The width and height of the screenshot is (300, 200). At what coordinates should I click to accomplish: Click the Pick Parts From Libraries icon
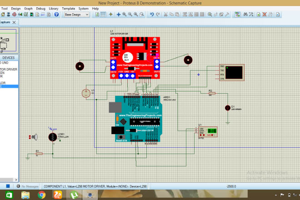point(210,15)
